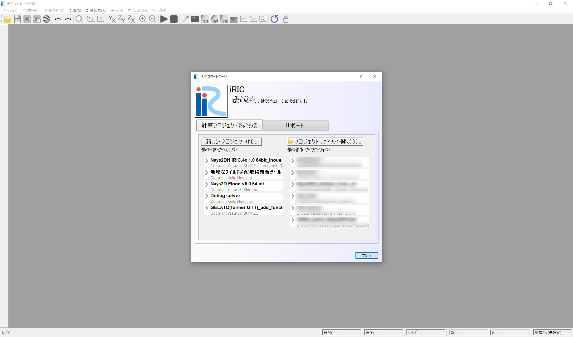Click the fit-to-window magnifier icon
This screenshot has height=337, width=573.
coord(79,19)
